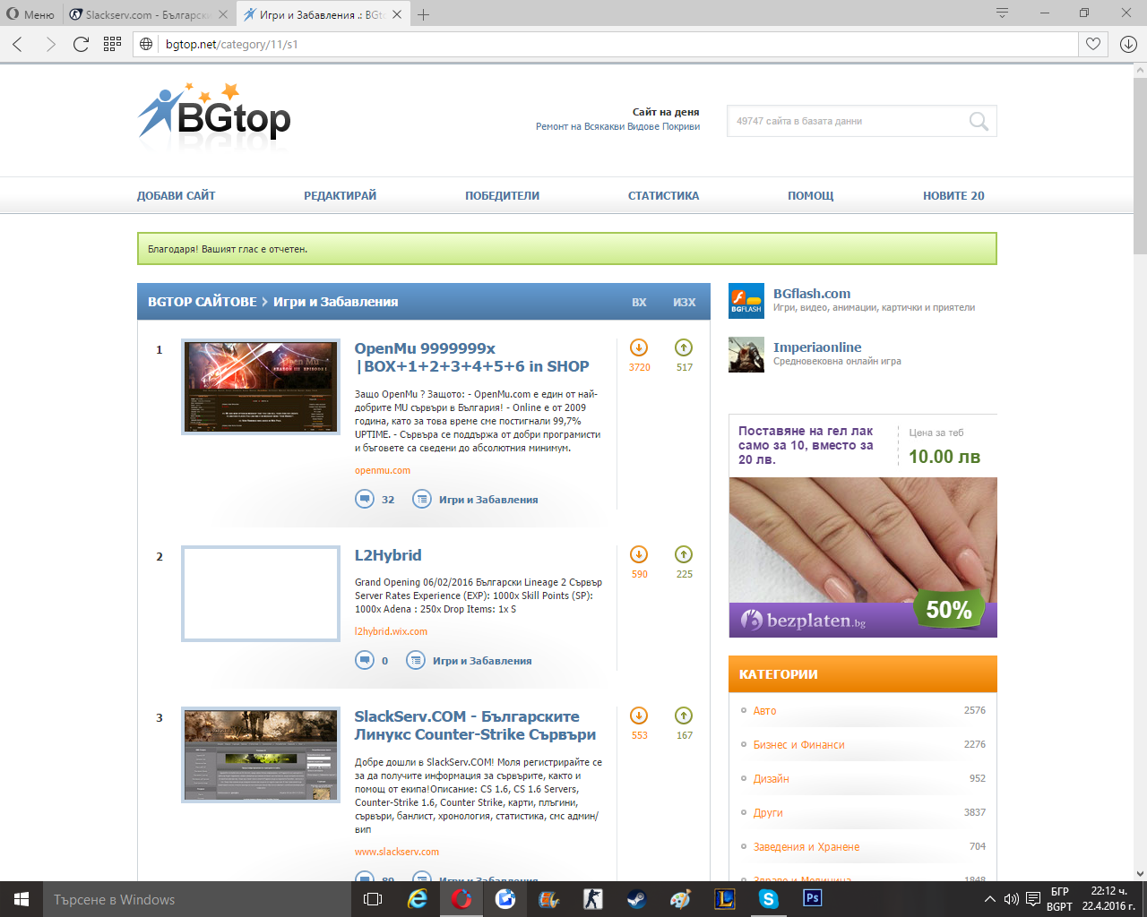Select Други category

pos(768,812)
